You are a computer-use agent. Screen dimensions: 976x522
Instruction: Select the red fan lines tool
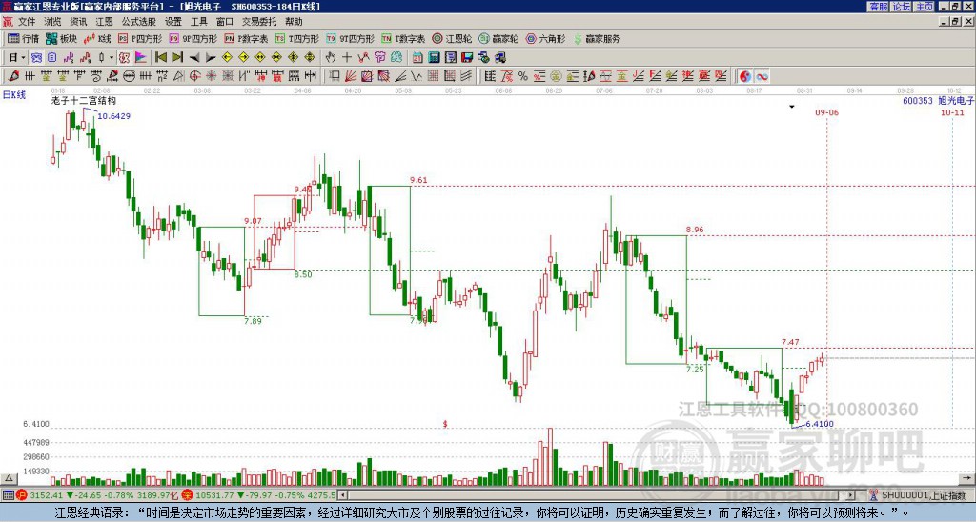[x=351, y=76]
